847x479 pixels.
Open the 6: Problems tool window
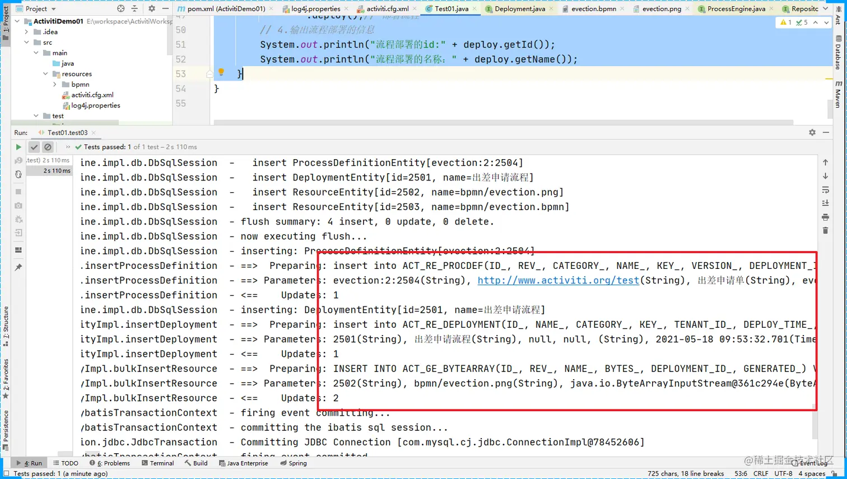(110, 463)
